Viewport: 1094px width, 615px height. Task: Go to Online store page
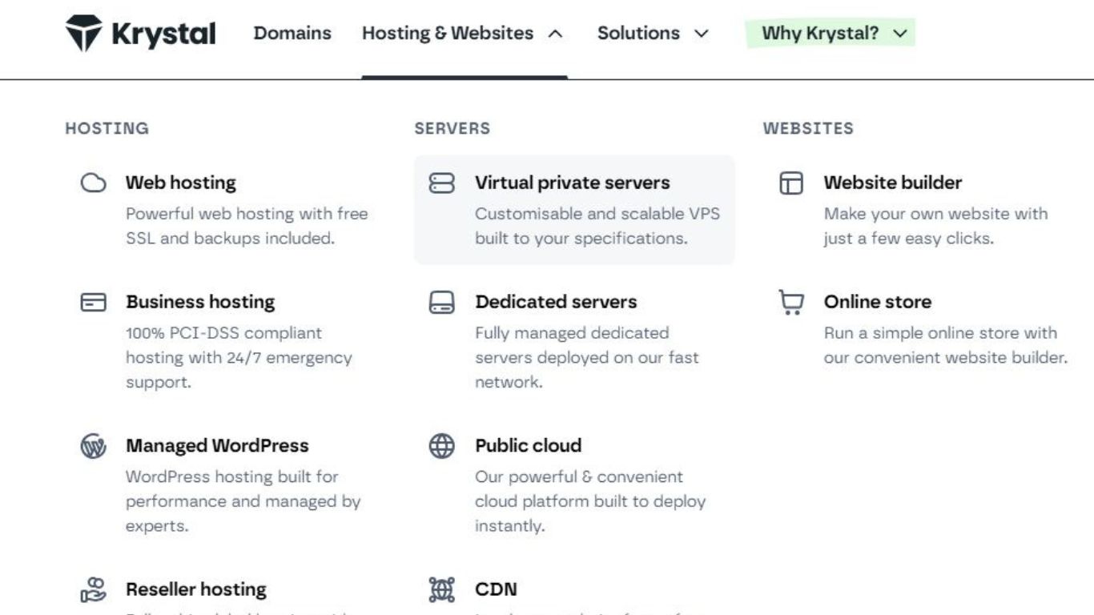point(878,302)
